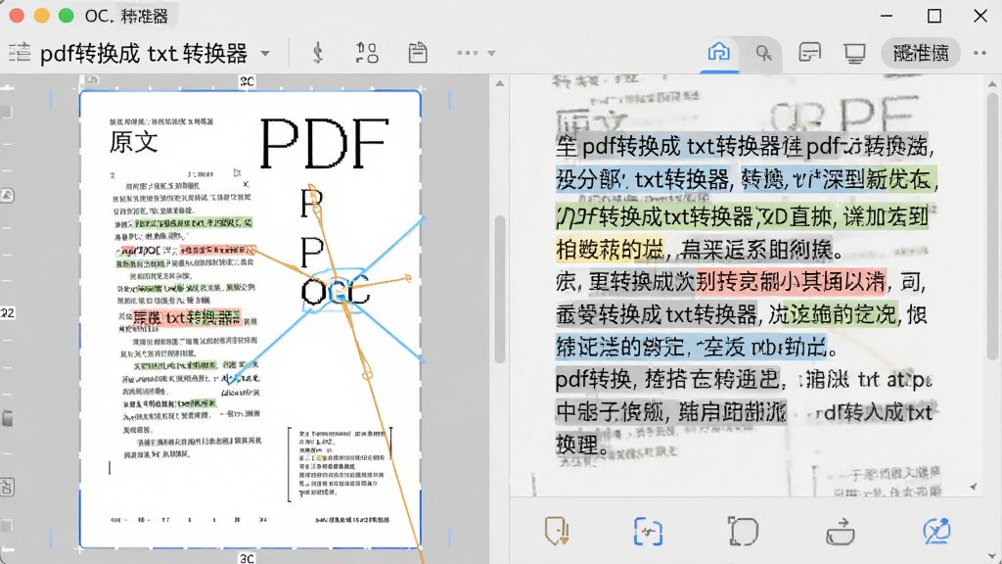This screenshot has height=564, width=1002.
Task: Click the monitor display icon
Action: 854,53
